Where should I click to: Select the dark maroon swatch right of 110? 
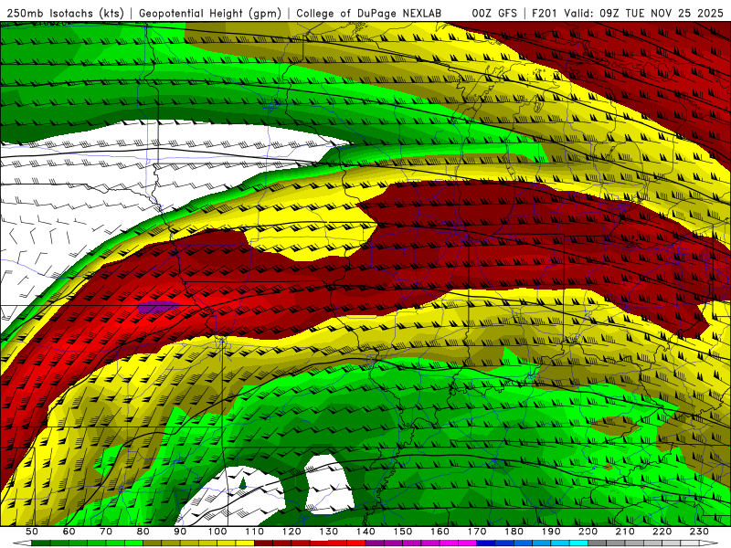(x=264, y=543)
